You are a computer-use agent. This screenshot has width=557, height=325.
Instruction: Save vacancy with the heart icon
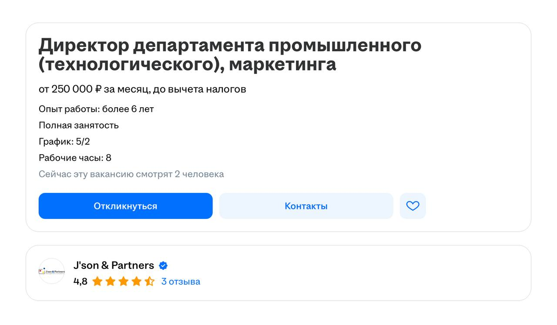click(413, 206)
